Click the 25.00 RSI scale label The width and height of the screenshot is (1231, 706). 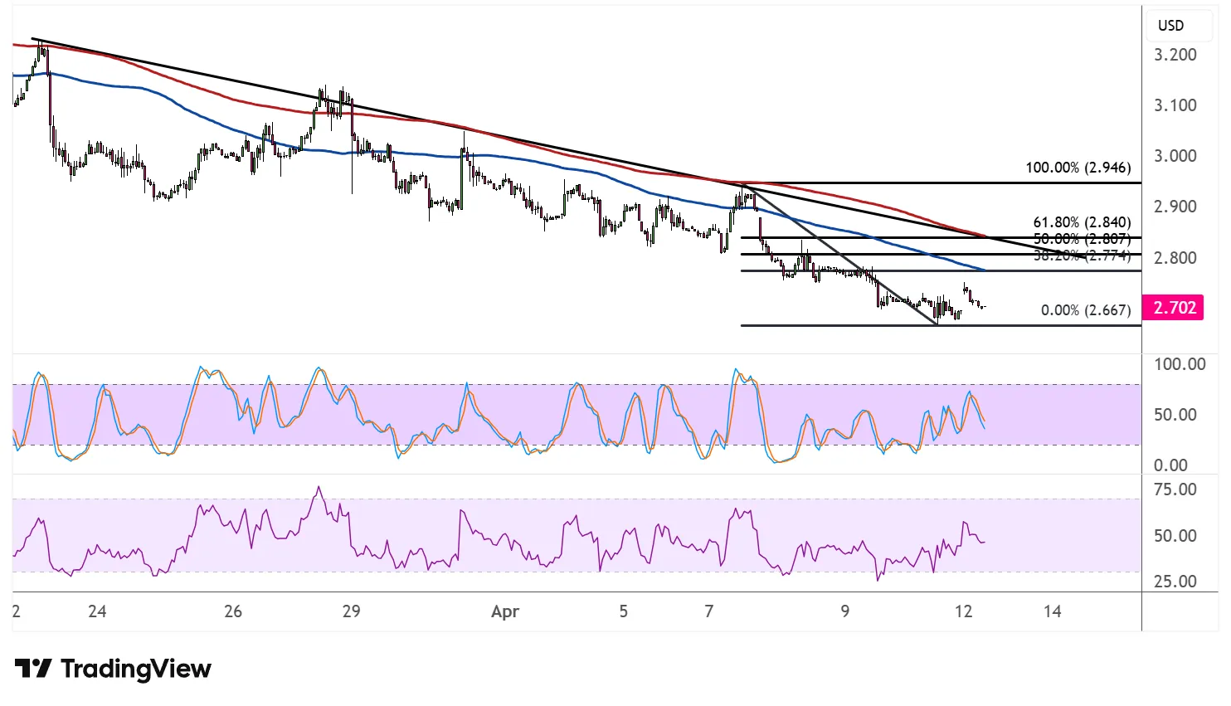tap(1175, 582)
